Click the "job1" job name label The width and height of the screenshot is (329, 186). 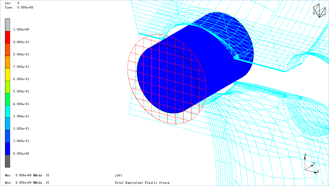[118, 175]
